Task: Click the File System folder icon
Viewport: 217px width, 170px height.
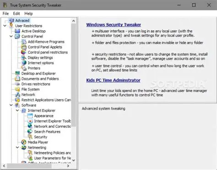Action: tap(17, 89)
